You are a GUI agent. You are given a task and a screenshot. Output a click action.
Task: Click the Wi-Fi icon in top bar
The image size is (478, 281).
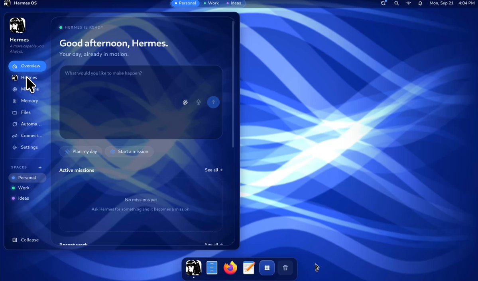pos(409,3)
